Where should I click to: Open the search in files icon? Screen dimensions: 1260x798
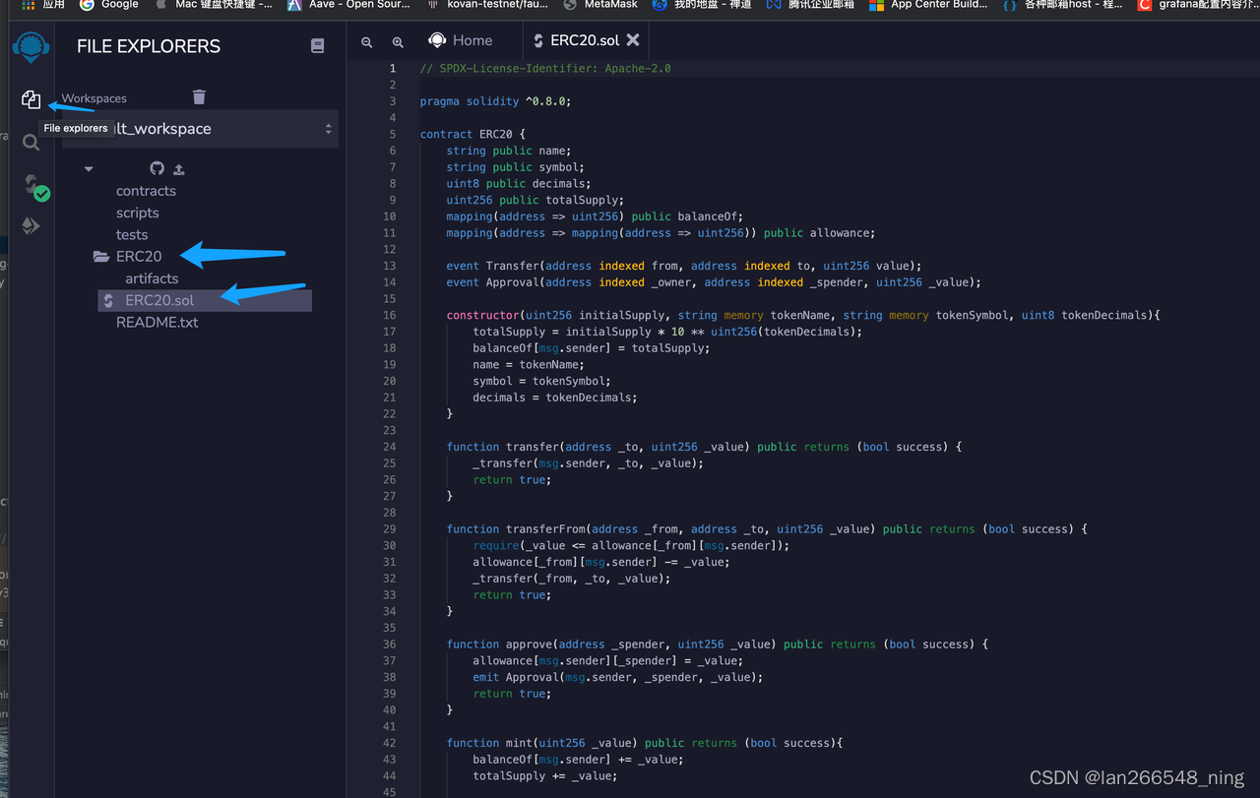31,143
